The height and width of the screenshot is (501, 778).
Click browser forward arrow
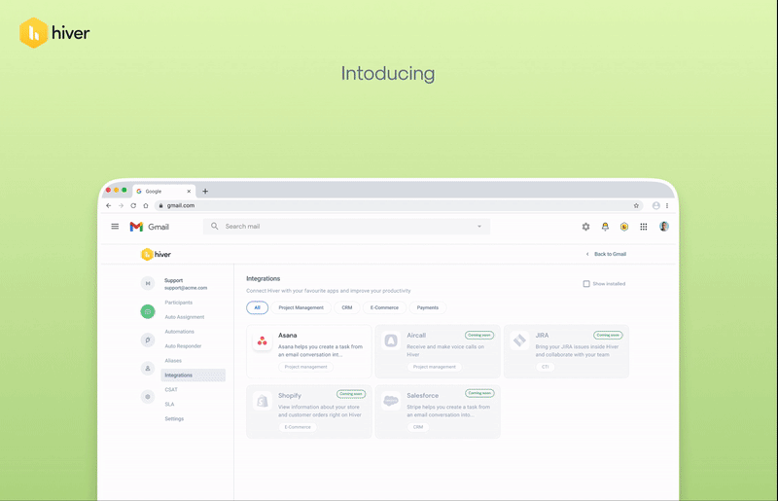pyautogui.click(x=121, y=205)
